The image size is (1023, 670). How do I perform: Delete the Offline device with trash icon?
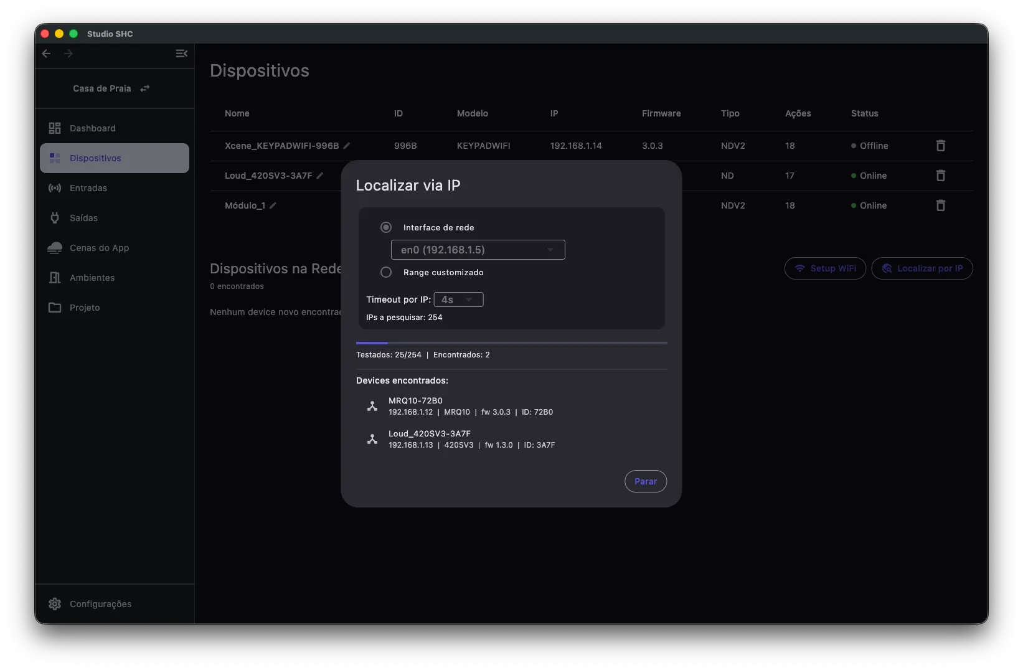[940, 146]
